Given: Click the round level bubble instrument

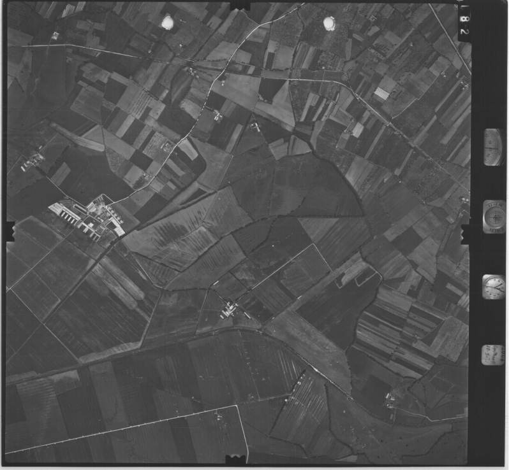Looking at the screenshot, I should tap(494, 217).
